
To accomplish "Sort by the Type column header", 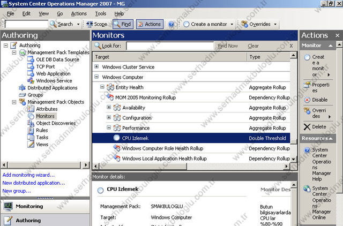I will (x=269, y=57).
